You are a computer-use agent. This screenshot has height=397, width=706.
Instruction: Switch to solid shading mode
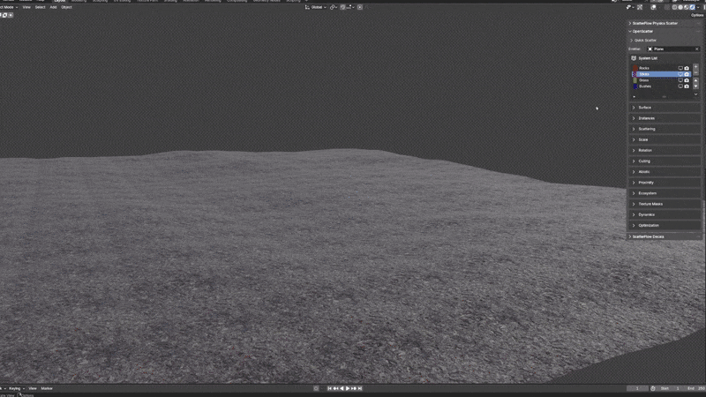[680, 7]
